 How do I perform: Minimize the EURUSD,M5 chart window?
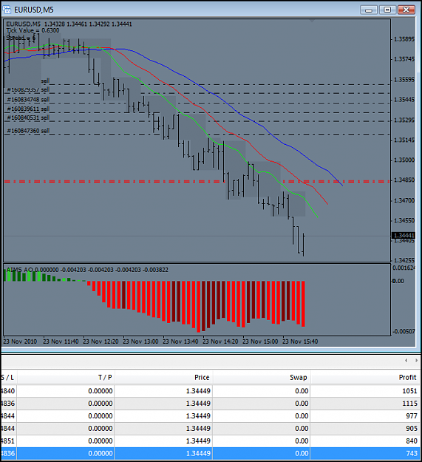[x=368, y=10]
